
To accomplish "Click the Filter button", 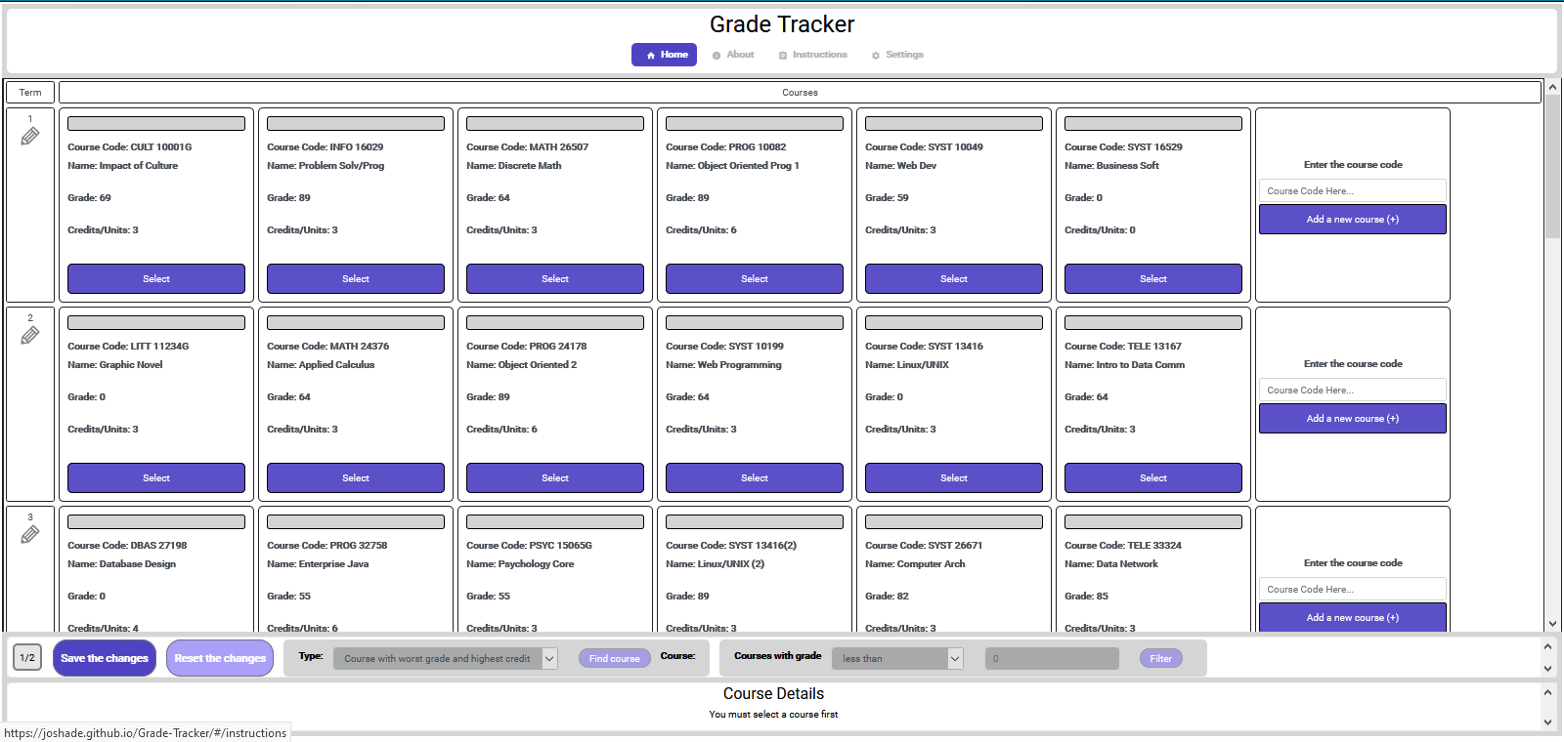I will point(1160,659).
